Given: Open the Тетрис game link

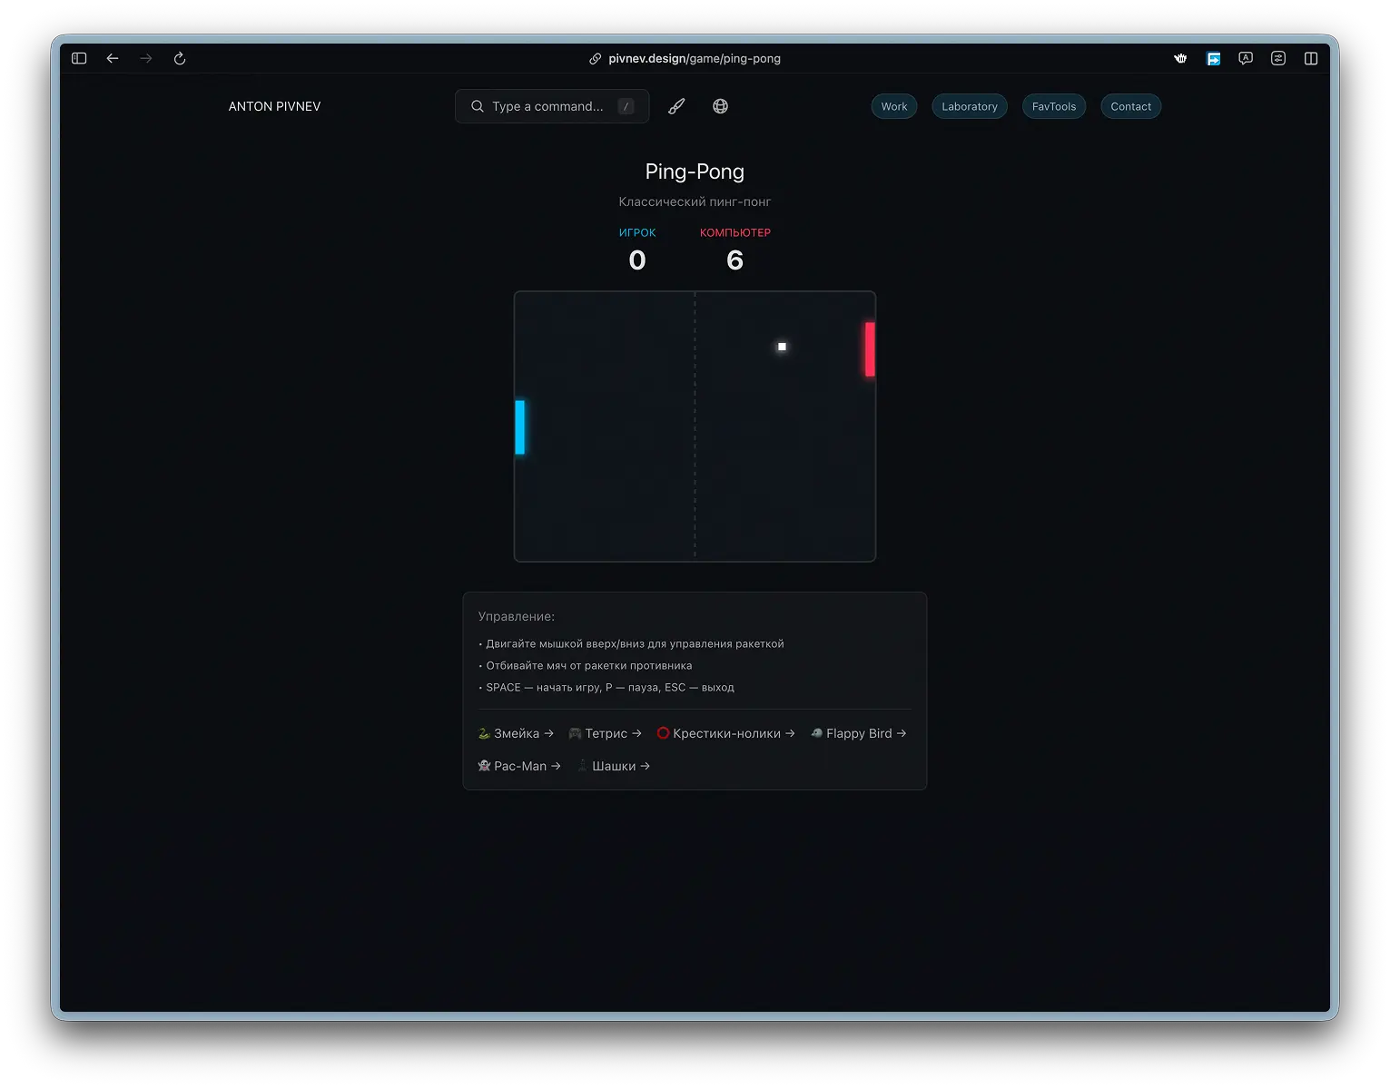Looking at the screenshot, I should tap(605, 733).
